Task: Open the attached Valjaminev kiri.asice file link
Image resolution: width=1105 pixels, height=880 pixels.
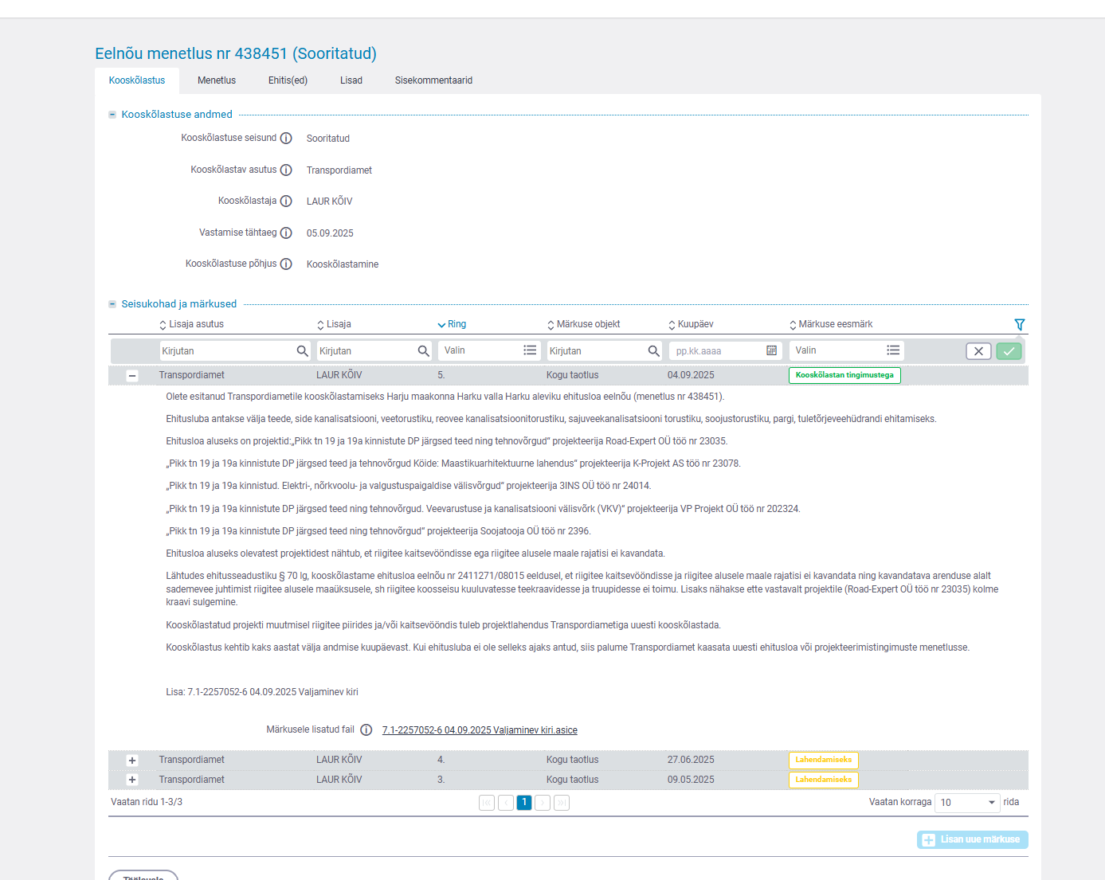Action: (480, 730)
